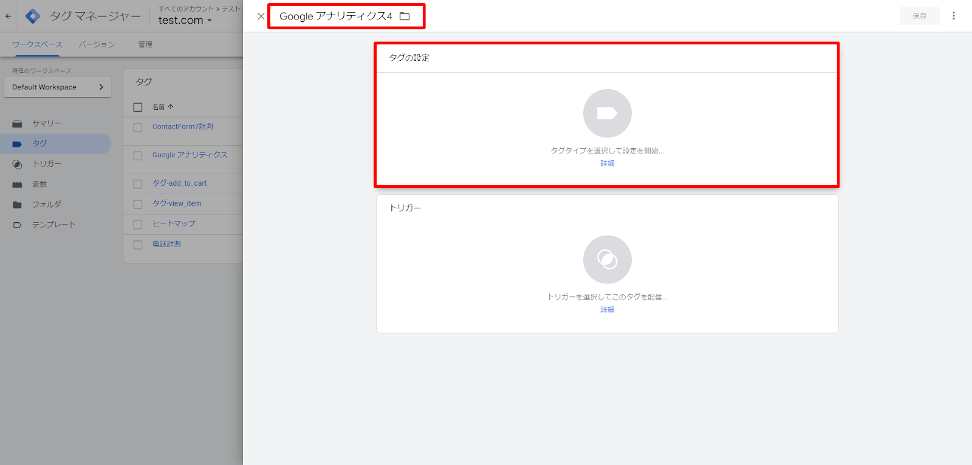
Task: Click the 変数 camera-block icon
Action: 17,185
